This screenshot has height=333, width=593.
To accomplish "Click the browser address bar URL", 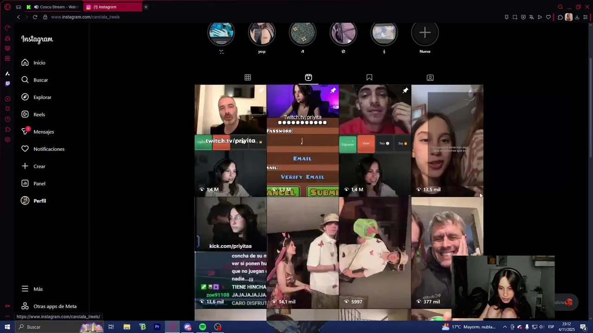I will point(85,17).
